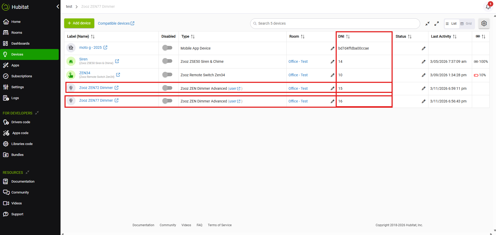Viewport: 496px width, 235px height.
Task: Collapse the Hubitat sidebar
Action: (x=58, y=7)
